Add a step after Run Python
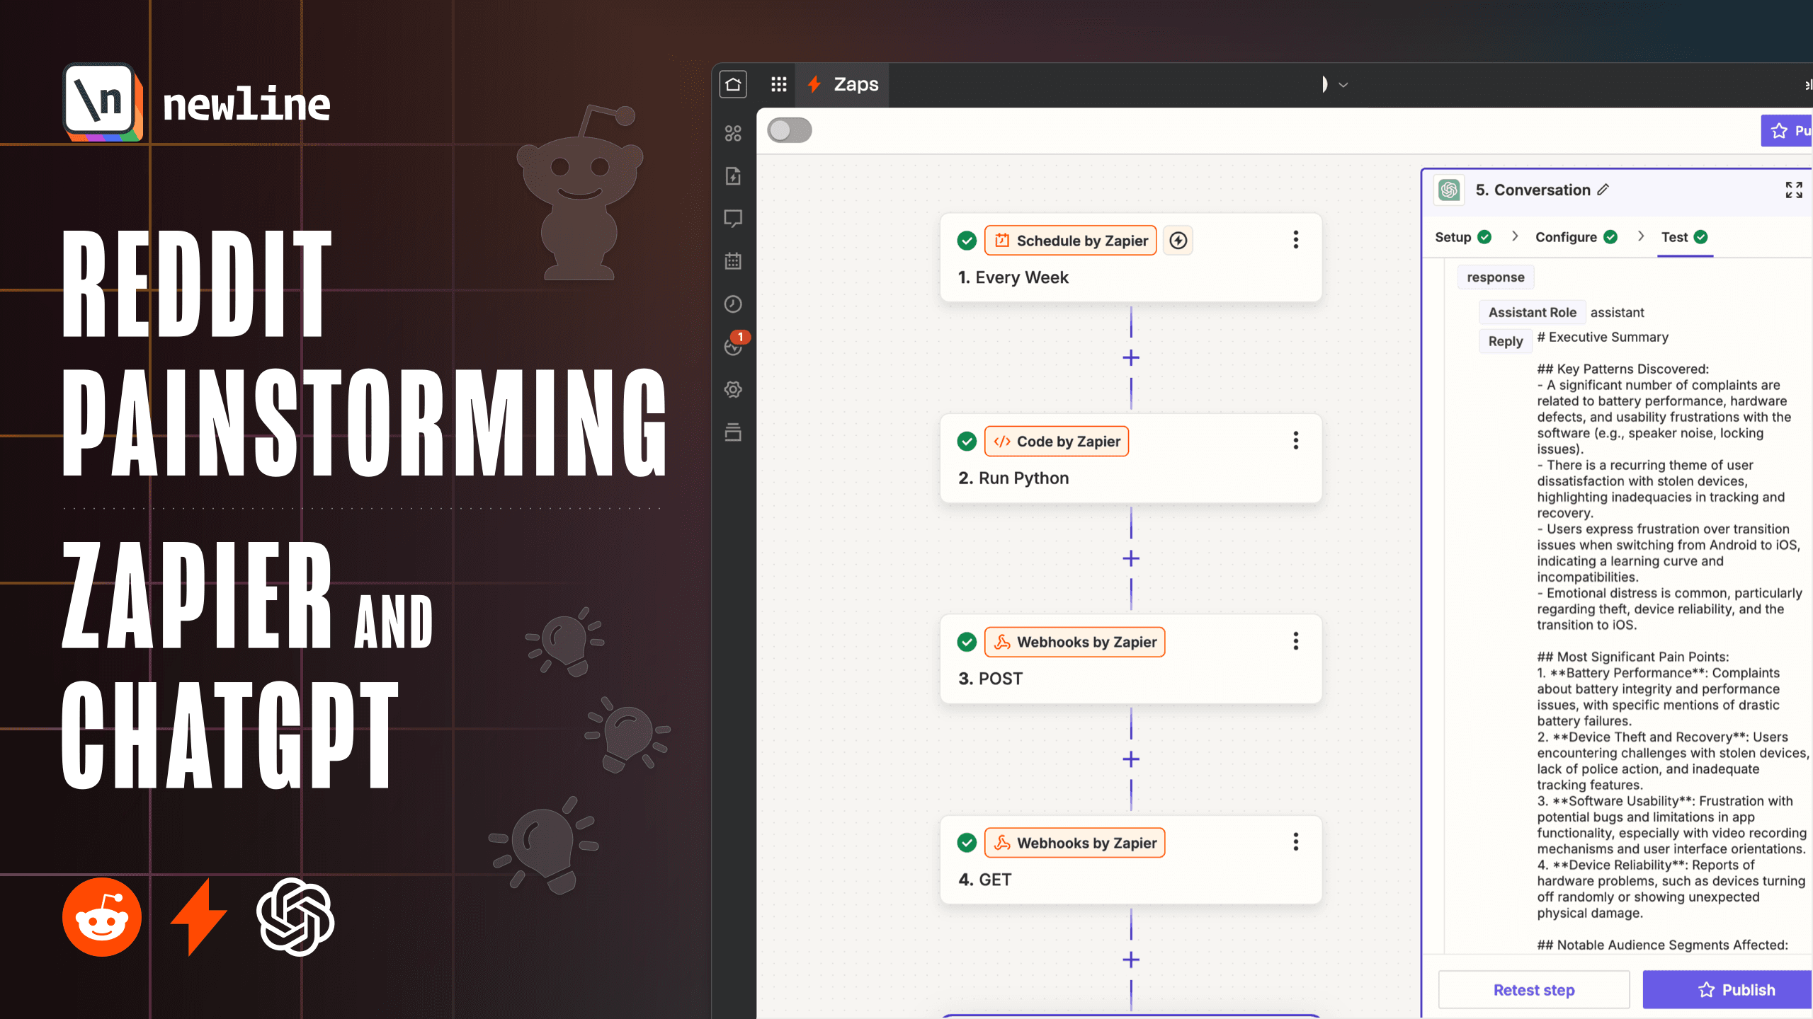The height and width of the screenshot is (1019, 1813). coord(1131,559)
